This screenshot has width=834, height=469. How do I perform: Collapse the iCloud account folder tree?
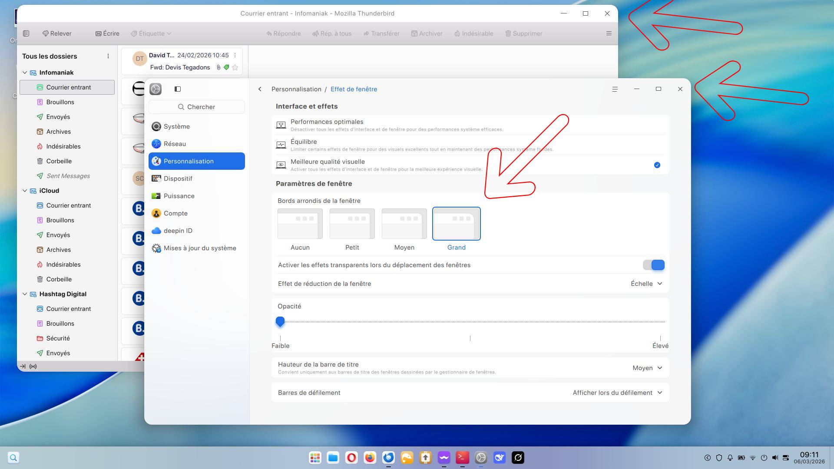(25, 191)
